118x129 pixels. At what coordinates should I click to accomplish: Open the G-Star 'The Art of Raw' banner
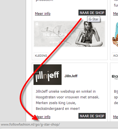69,34
